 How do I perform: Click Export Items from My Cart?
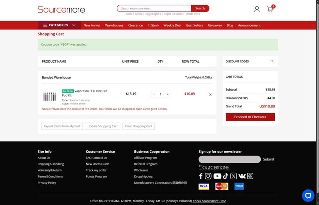pyautogui.click(x=62, y=126)
